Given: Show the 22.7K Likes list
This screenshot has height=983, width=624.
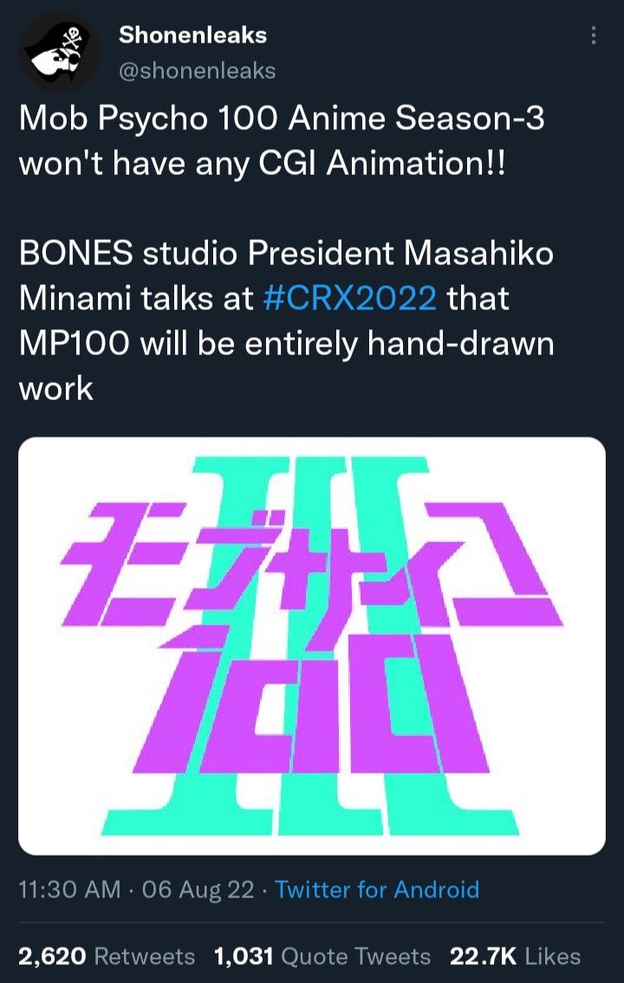Looking at the screenshot, I should [x=515, y=956].
